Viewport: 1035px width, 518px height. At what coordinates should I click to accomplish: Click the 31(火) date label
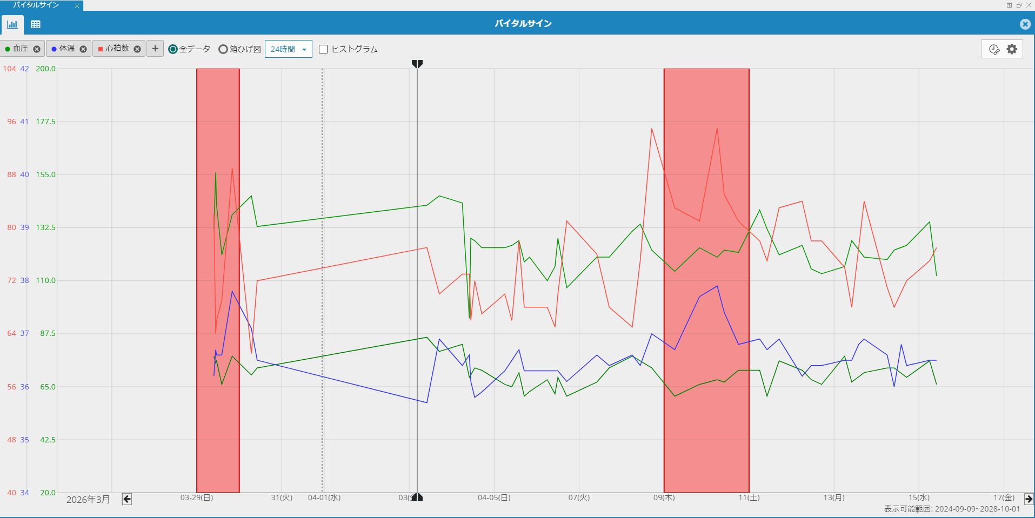[282, 497]
